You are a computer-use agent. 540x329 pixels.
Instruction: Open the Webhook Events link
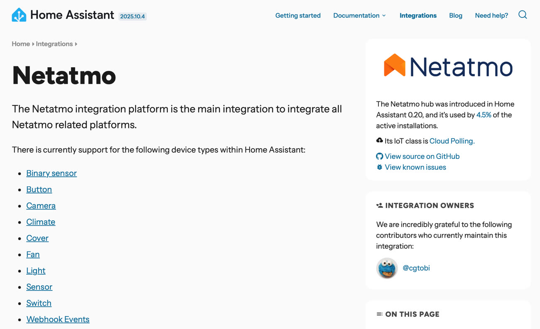point(58,319)
